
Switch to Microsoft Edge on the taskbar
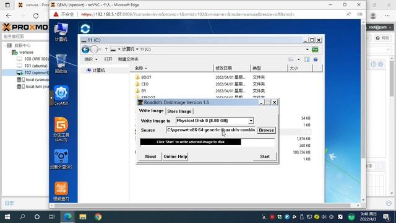(x=67, y=217)
